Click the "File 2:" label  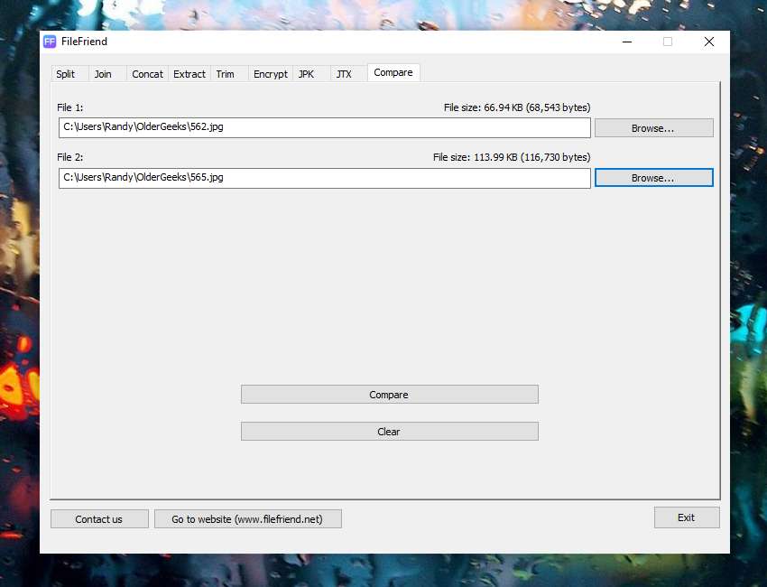point(70,157)
